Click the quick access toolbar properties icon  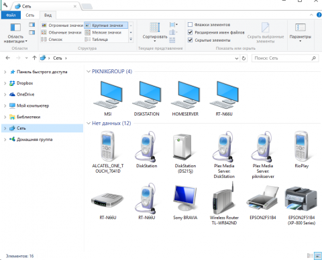[x=5, y=5]
